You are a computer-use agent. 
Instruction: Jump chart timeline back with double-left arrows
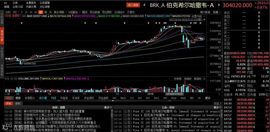click(x=6, y=94)
